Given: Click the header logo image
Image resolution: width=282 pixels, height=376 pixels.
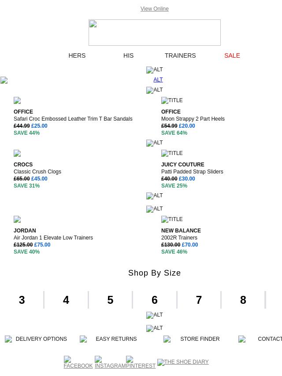Looking at the screenshot, I should (x=155, y=33).
